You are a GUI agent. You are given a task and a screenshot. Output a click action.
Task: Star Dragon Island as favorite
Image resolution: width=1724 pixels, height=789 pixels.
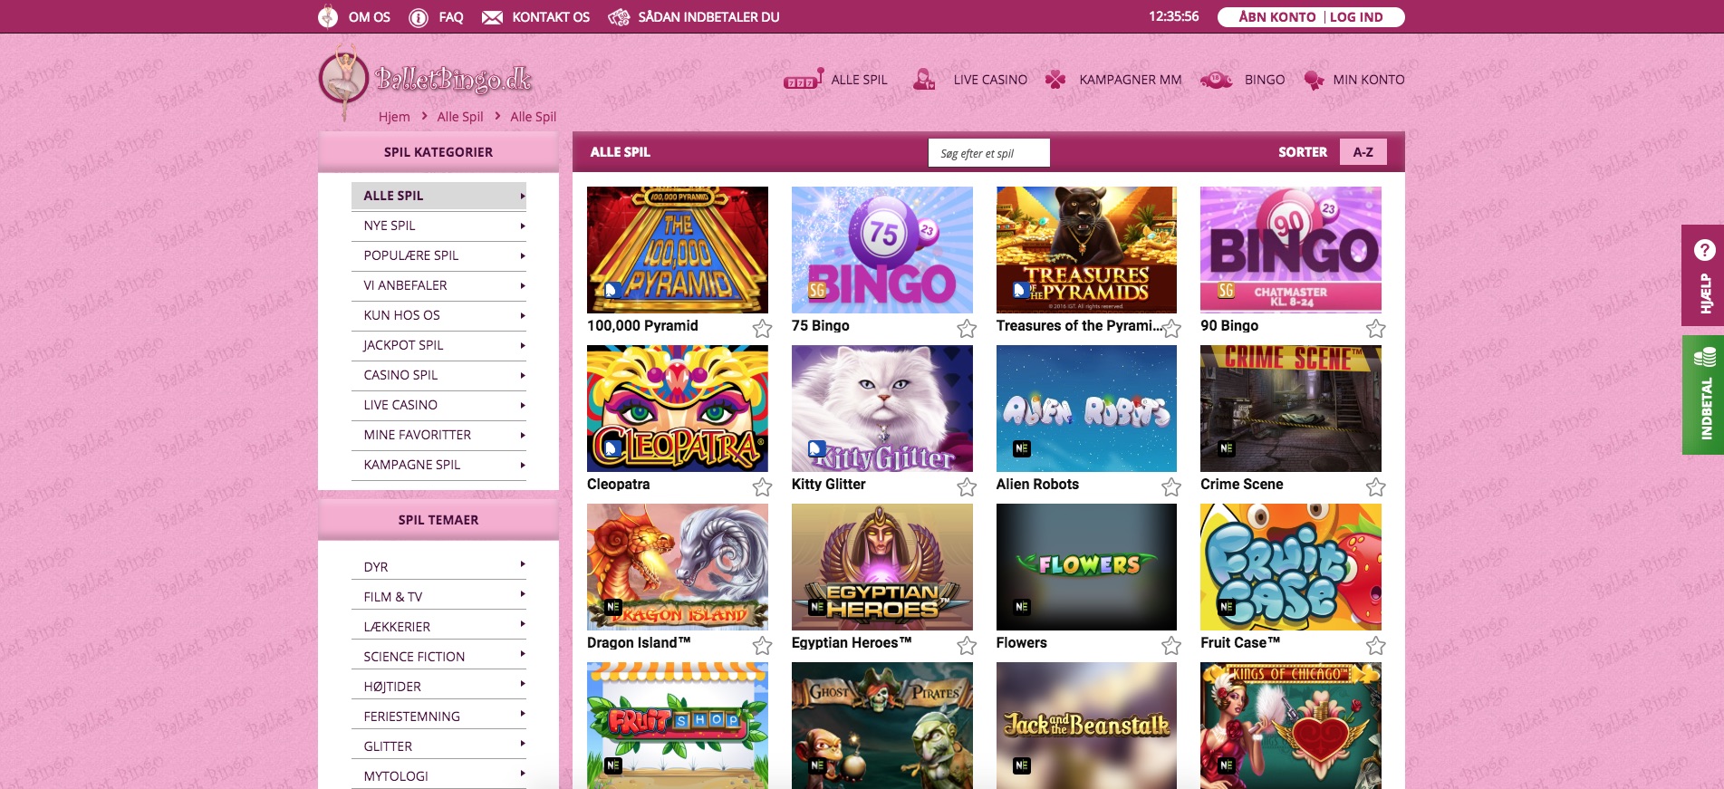[763, 645]
